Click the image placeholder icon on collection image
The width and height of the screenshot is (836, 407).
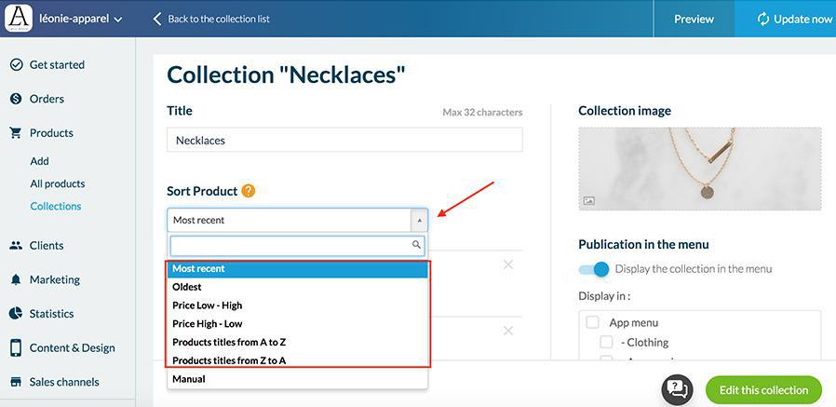coord(588,200)
